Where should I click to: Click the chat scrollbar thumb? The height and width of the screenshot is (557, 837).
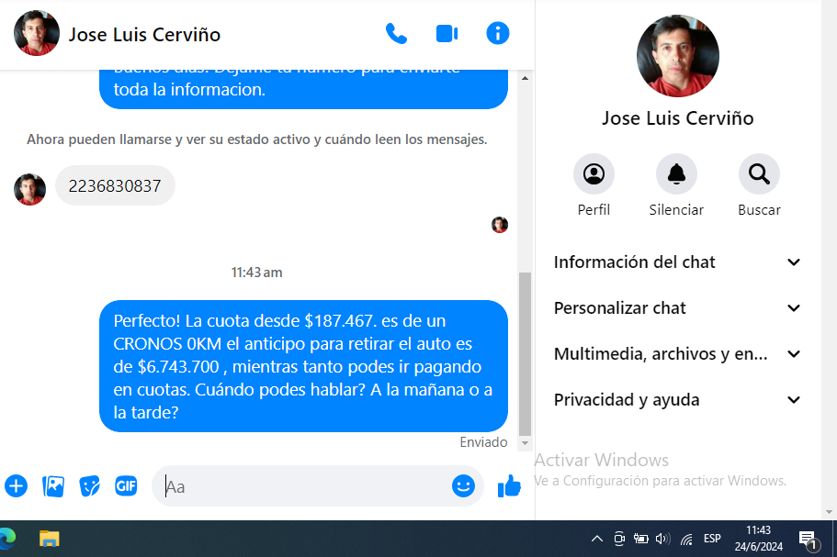click(x=526, y=353)
